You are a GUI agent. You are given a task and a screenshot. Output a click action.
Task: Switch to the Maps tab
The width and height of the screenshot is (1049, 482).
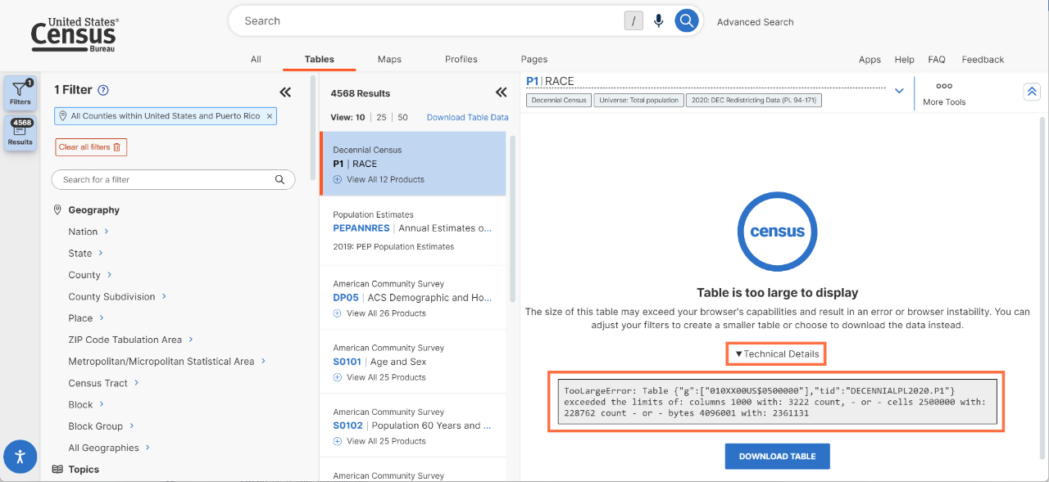click(x=389, y=59)
